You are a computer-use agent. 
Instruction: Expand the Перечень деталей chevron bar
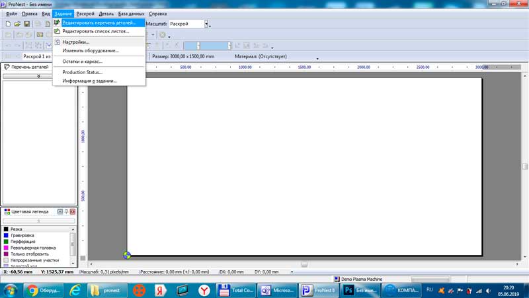pyautogui.click(x=38, y=76)
